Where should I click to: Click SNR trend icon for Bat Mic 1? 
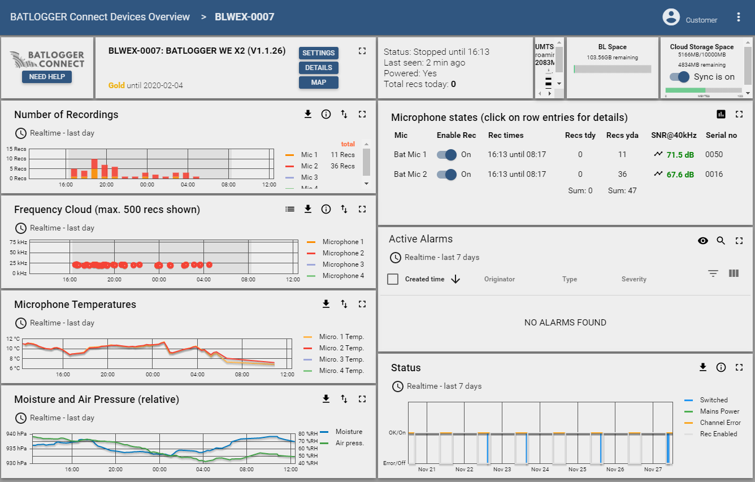(x=658, y=154)
